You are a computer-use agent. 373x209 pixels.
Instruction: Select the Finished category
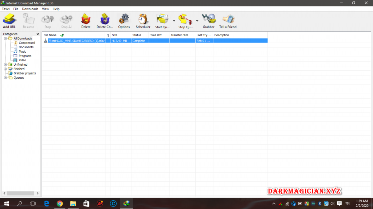pyautogui.click(x=19, y=69)
